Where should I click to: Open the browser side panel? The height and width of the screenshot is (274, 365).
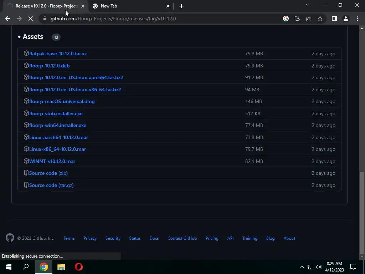334,19
